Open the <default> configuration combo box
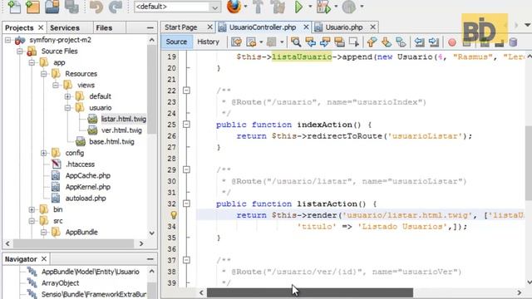This screenshot has width=532, height=299. pyautogui.click(x=177, y=7)
